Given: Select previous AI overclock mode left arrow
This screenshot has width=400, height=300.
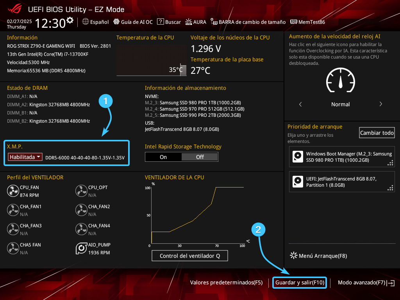Looking at the screenshot, I should tap(300, 104).
